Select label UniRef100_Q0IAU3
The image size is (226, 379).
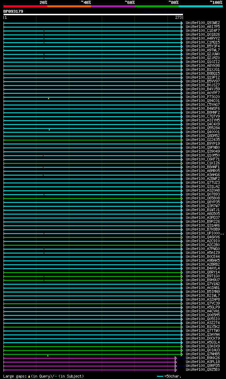point(203,350)
